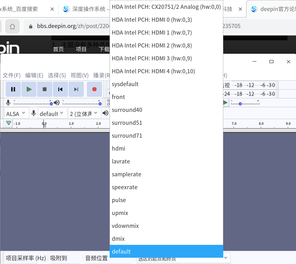Select HDA Intel PCH HDMI 1 (hw:0,7)
This screenshot has width=296, height=264.
pos(166,33)
